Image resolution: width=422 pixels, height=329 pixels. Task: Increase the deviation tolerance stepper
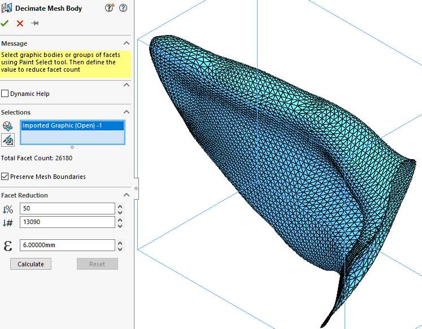120,243
